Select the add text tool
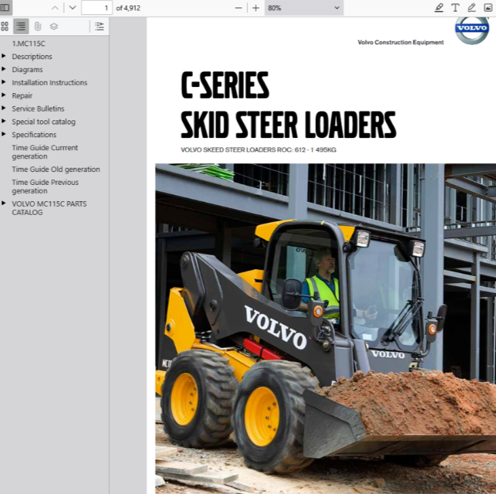This screenshot has width=496, height=494. [x=455, y=8]
